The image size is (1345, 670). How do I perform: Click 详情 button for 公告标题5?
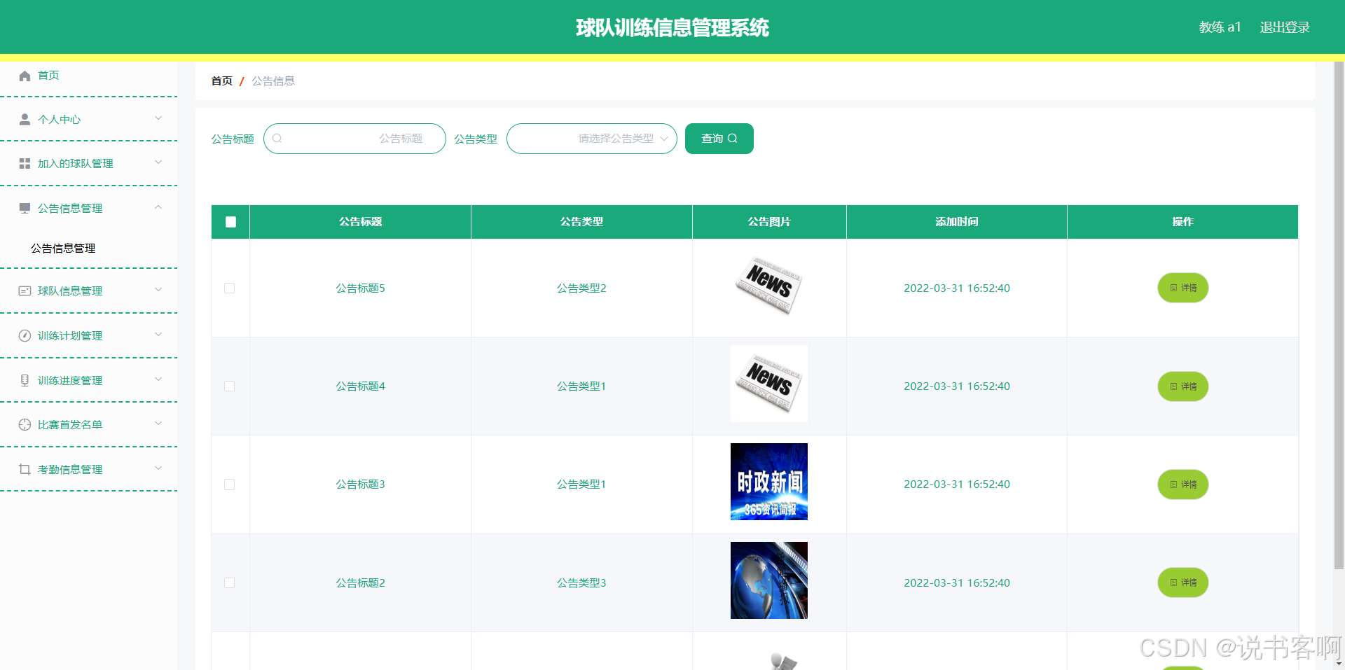click(x=1182, y=288)
